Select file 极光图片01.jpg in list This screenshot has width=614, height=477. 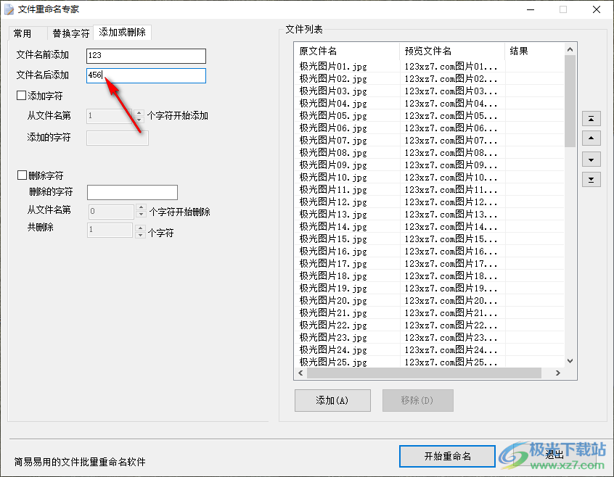(x=333, y=66)
